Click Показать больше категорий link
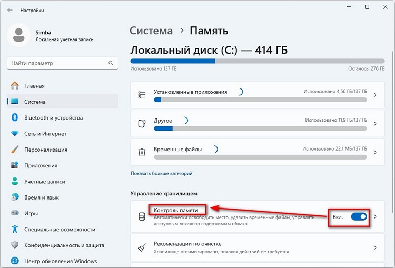 click(162, 173)
